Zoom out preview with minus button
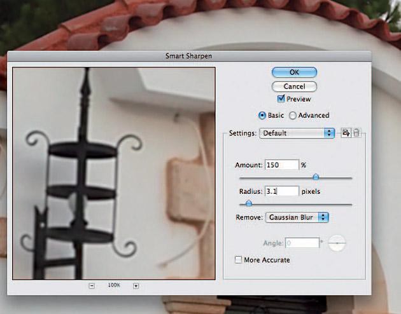Image resolution: width=401 pixels, height=314 pixels. pos(92,285)
